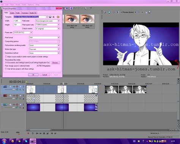
Task: Click the green compositing mode icon on track 3
Action: coord(17,108)
